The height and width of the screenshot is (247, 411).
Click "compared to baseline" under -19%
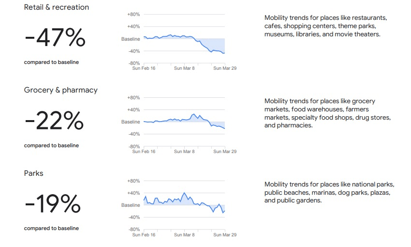51,228
